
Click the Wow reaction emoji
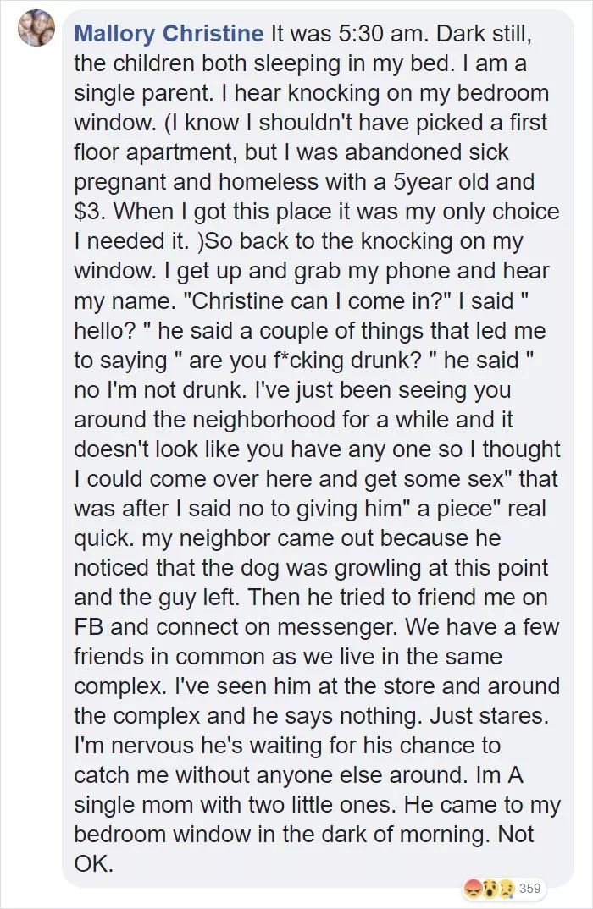point(490,888)
